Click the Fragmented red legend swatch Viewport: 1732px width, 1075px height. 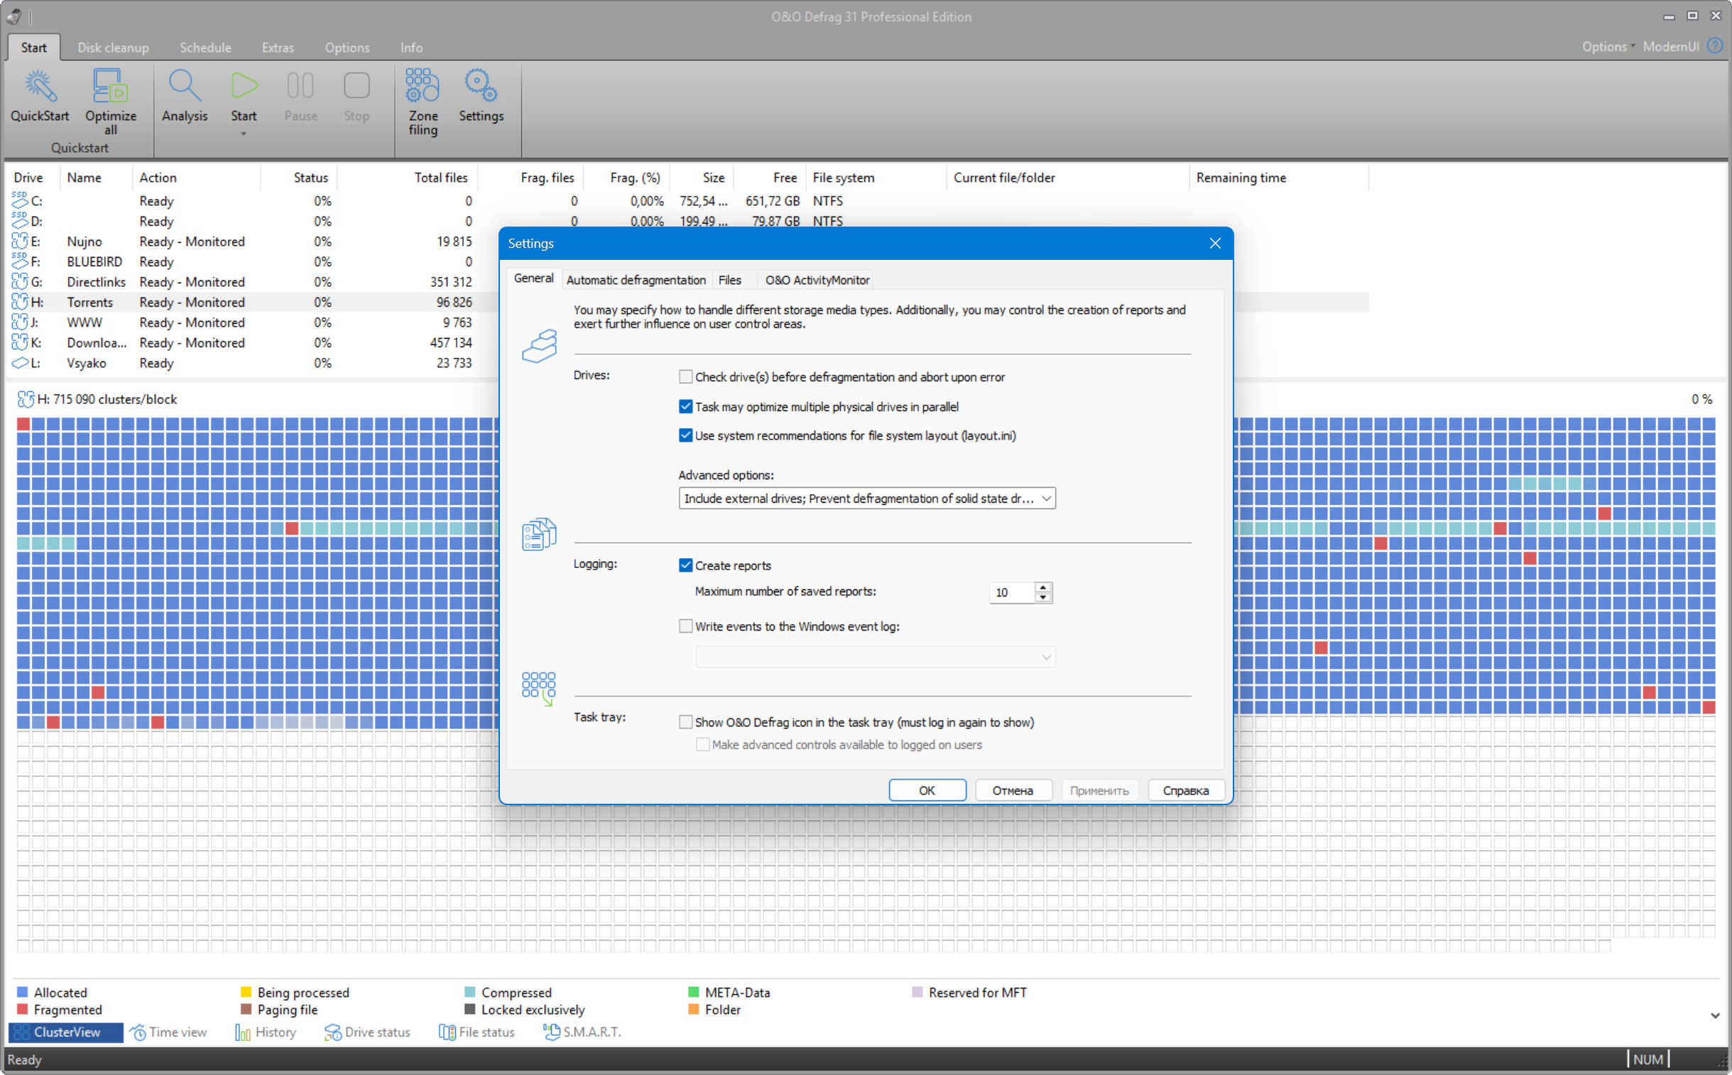pyautogui.click(x=23, y=1009)
